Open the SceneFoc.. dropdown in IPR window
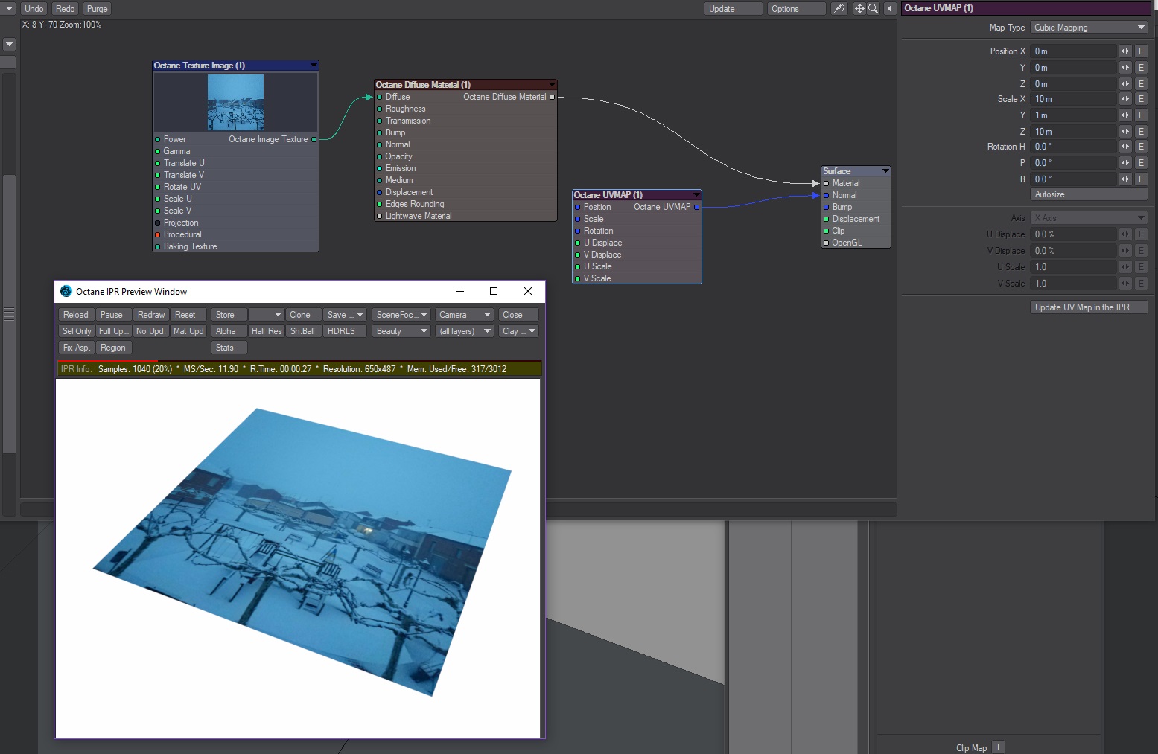The image size is (1158, 754). (x=401, y=315)
